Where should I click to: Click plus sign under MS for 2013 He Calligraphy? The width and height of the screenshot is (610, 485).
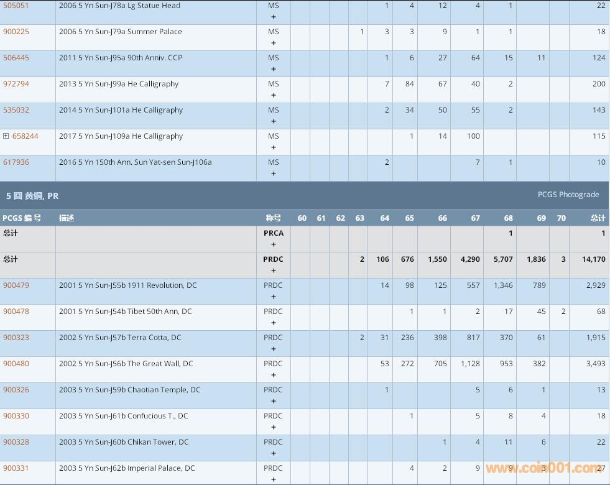pyautogui.click(x=274, y=96)
